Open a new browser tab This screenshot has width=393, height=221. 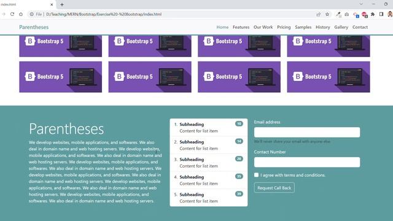pyautogui.click(x=62, y=4)
